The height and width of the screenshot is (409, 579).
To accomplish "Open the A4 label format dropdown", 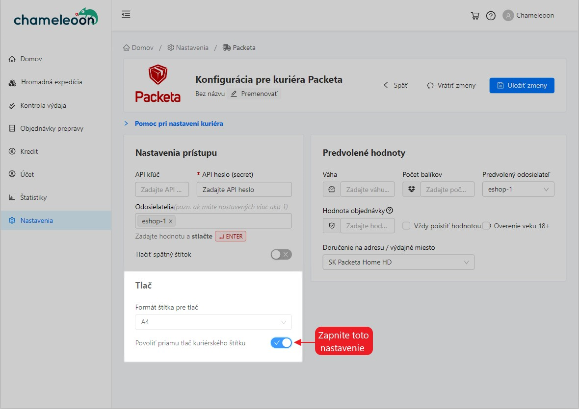I will (213, 322).
